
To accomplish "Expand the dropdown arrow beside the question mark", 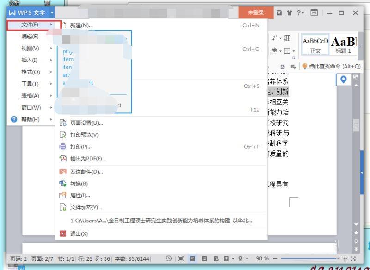I will point(303,12).
